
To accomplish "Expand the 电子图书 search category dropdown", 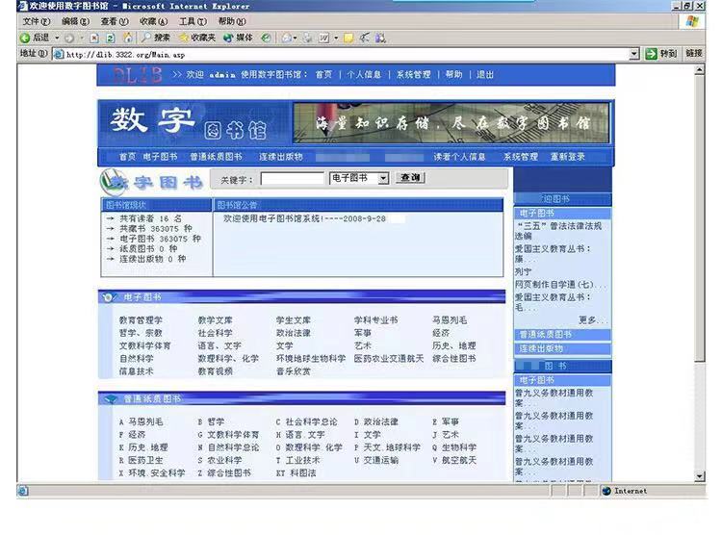I will pos(382,178).
